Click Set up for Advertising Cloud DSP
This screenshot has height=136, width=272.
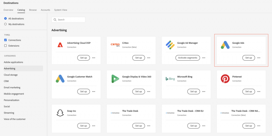(84, 58)
